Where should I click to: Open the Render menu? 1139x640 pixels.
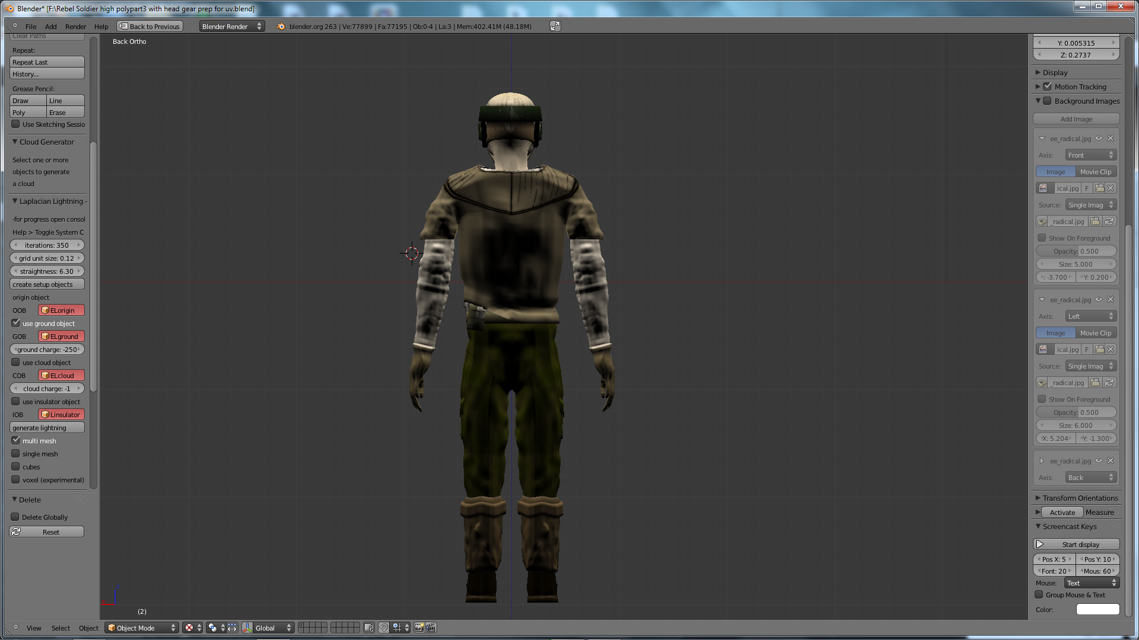click(75, 26)
